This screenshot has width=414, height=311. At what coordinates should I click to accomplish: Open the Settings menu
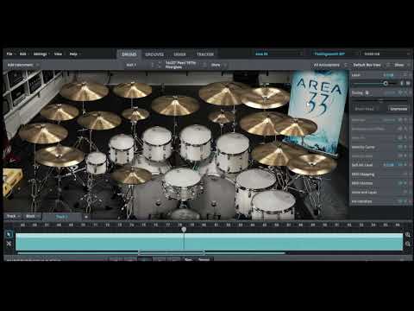point(41,54)
